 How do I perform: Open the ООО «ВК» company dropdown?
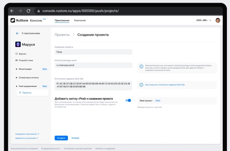point(204,20)
